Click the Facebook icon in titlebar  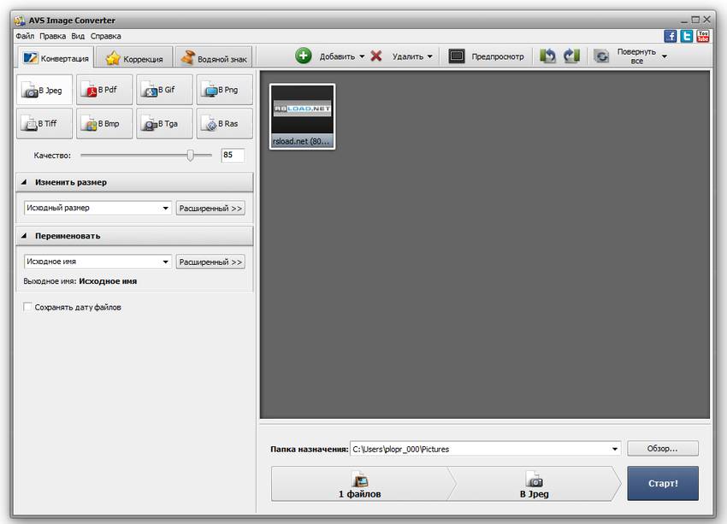coord(669,36)
